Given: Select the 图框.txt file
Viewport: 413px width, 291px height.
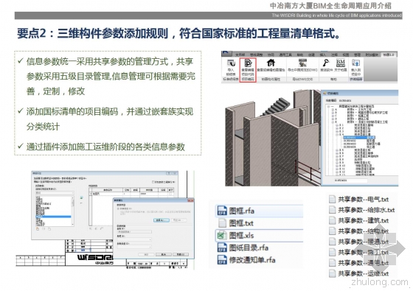Looking at the screenshot, I should pyautogui.click(x=236, y=223).
